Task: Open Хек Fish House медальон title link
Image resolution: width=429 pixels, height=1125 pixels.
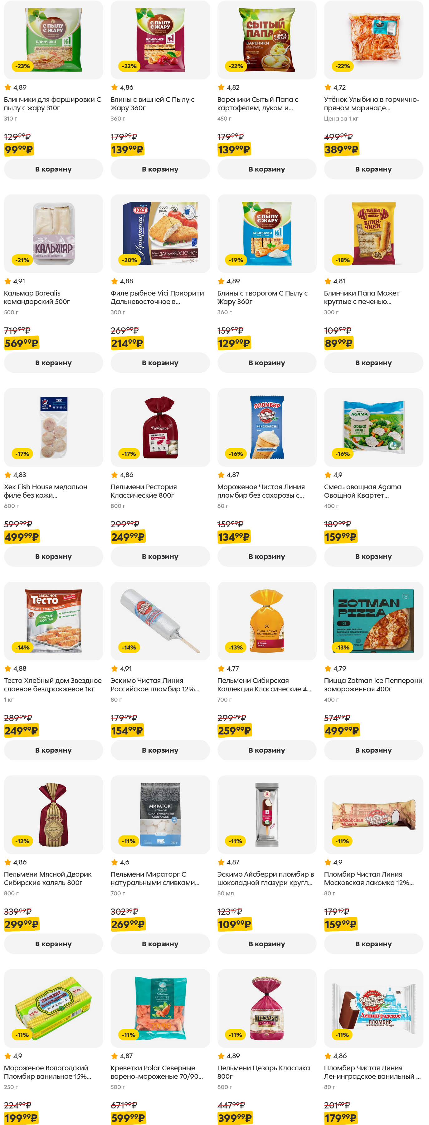Action: pyautogui.click(x=45, y=491)
